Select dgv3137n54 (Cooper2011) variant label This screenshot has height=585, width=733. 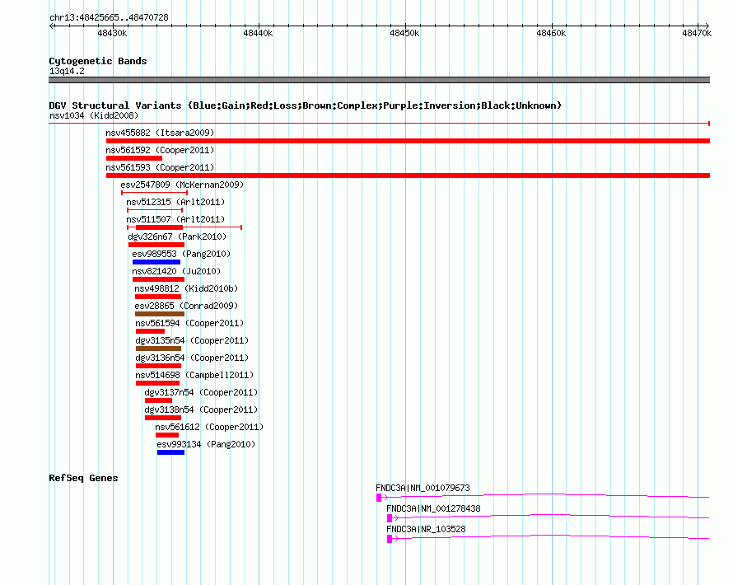(201, 392)
